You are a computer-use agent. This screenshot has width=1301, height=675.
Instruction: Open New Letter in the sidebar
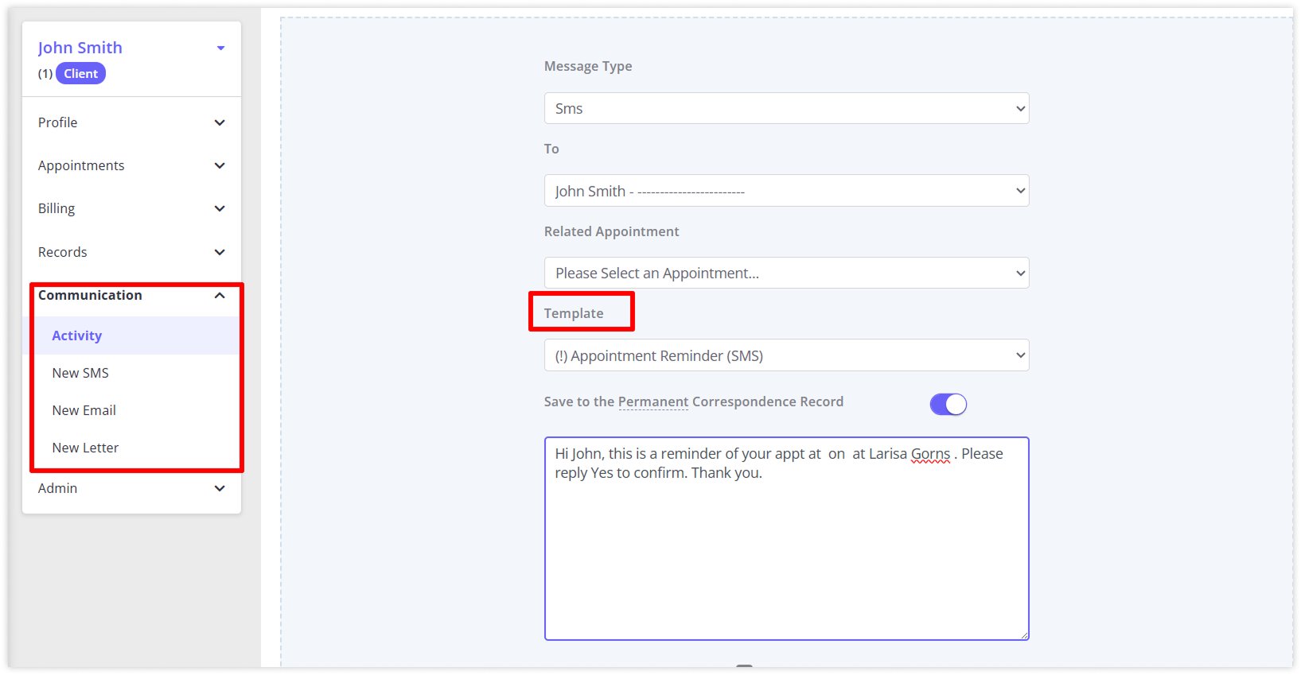tap(85, 448)
